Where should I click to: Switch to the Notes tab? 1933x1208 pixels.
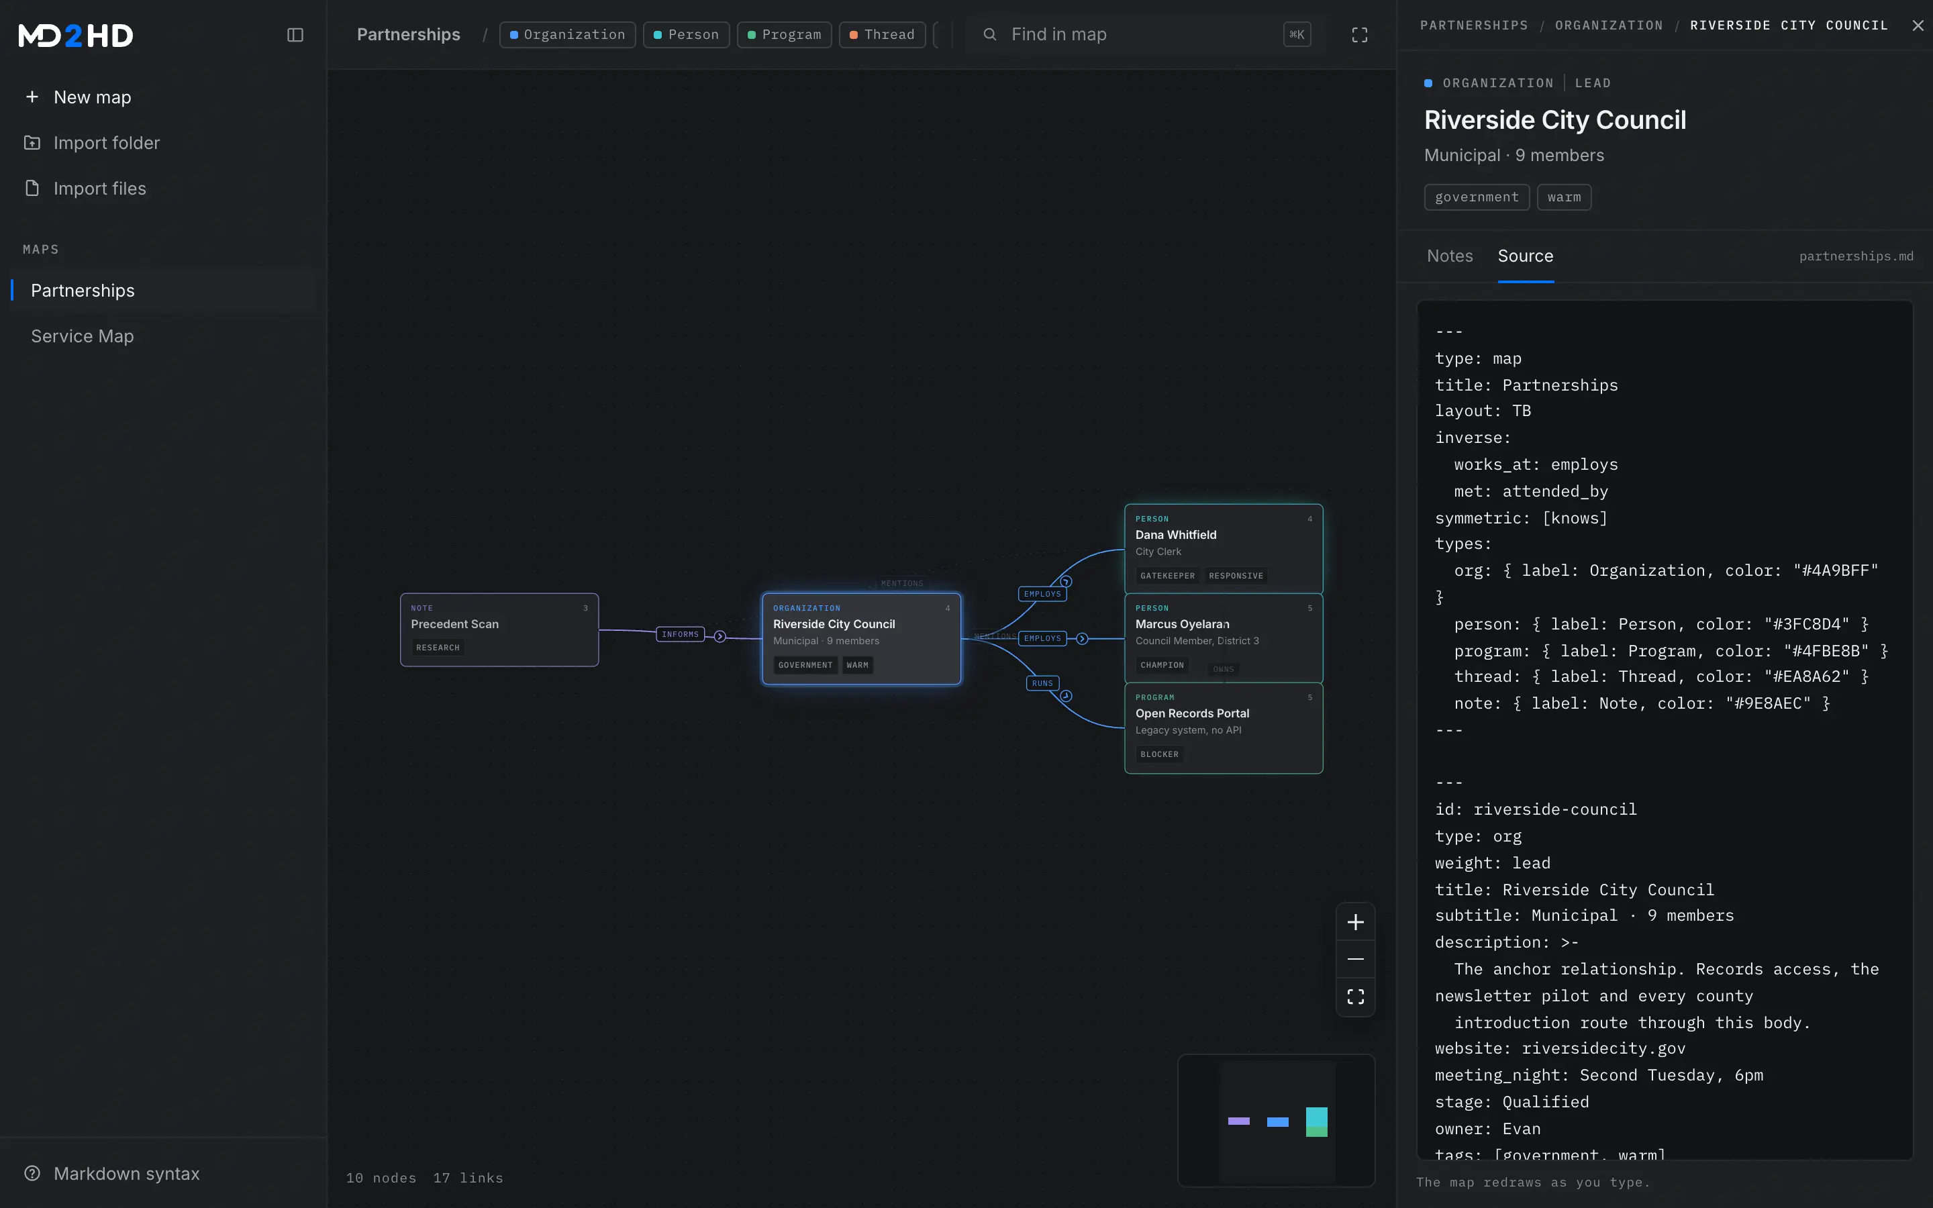point(1450,256)
